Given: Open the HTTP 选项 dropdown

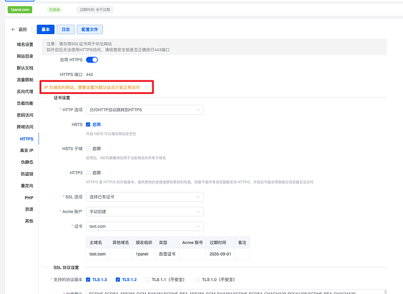Looking at the screenshot, I should [144, 109].
